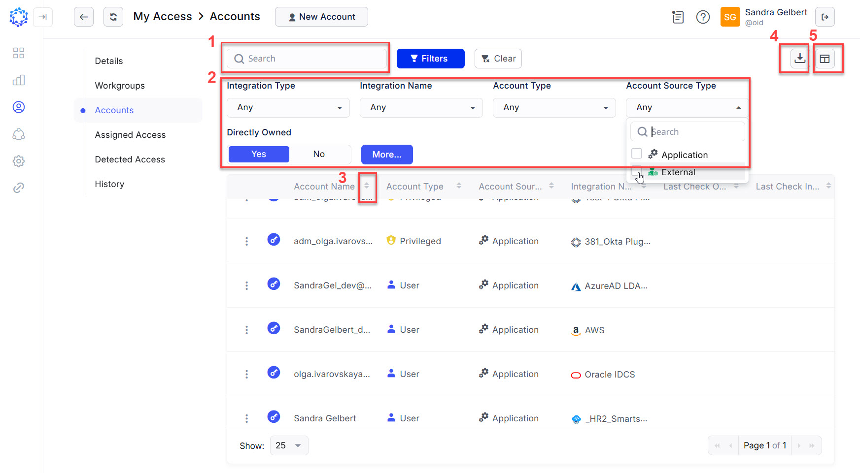
Task: Change the Show page size dropdown
Action: (x=289, y=445)
